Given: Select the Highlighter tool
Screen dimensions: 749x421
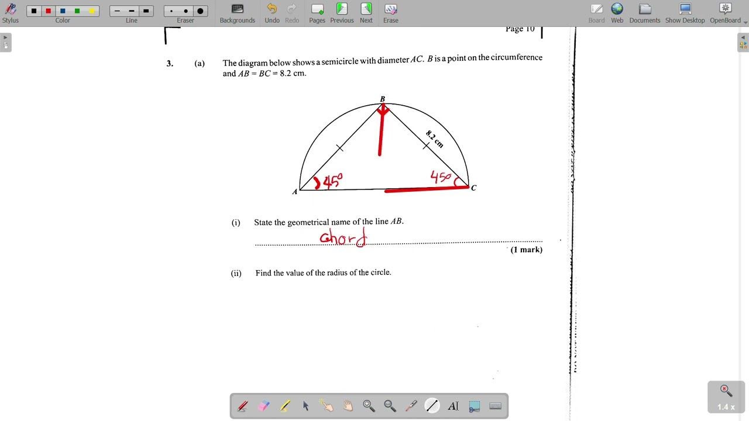Looking at the screenshot, I should [285, 406].
